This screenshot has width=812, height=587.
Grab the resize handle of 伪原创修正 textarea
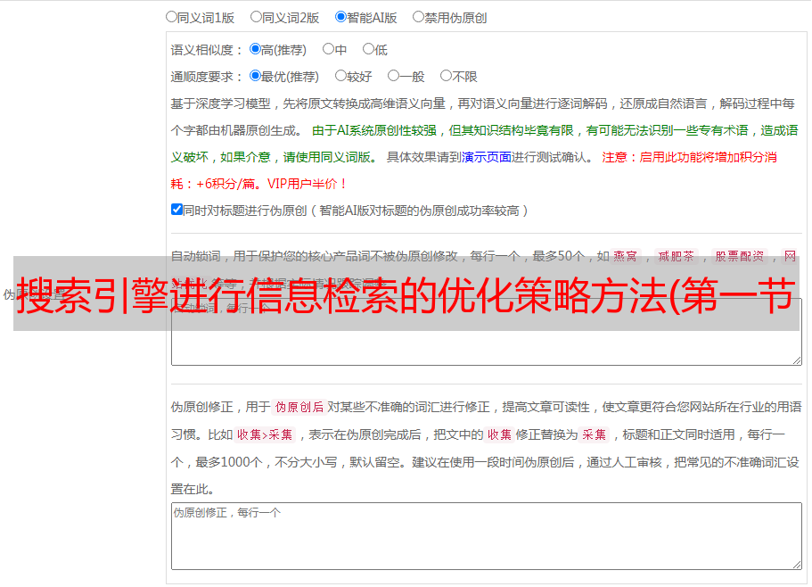click(797, 565)
